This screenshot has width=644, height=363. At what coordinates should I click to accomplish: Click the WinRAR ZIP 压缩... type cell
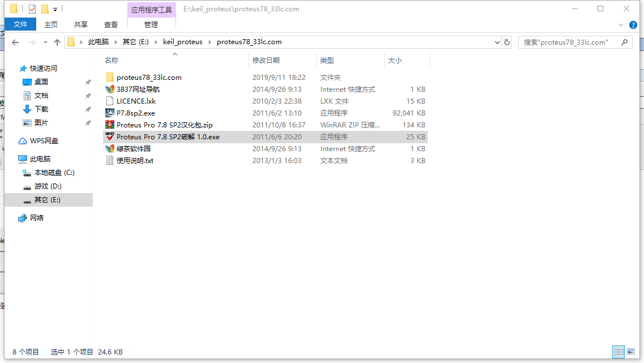pos(350,125)
